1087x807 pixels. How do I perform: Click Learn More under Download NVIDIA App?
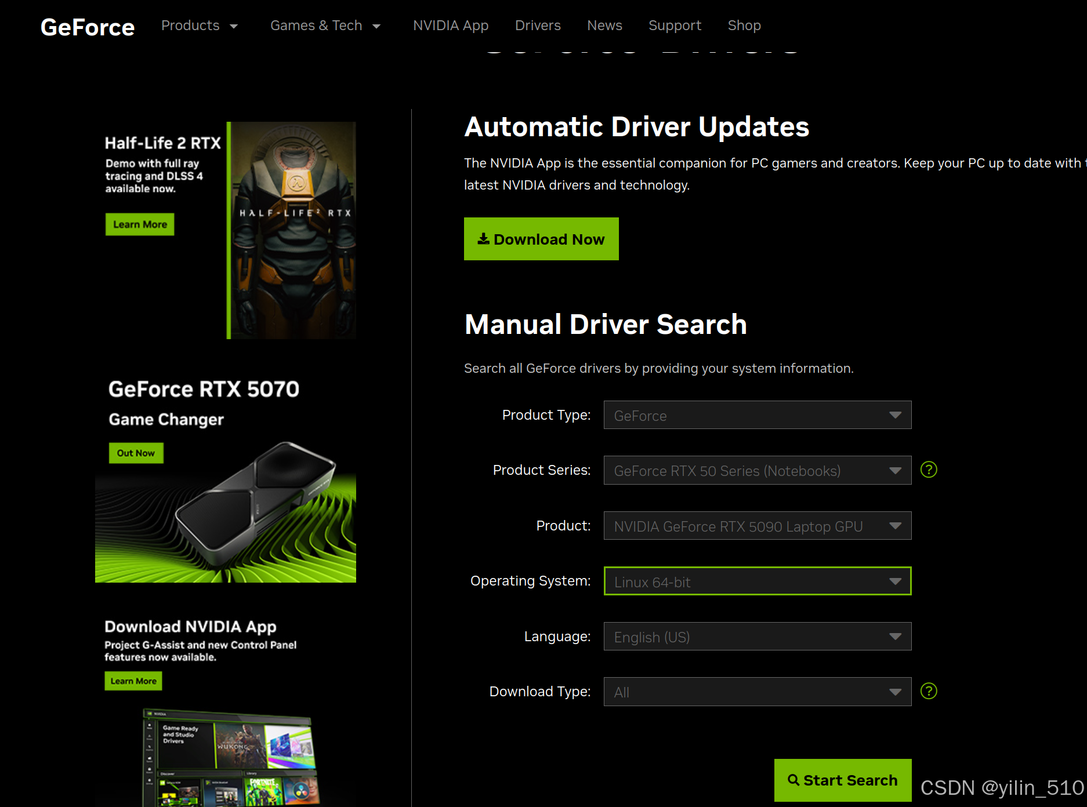pos(133,681)
